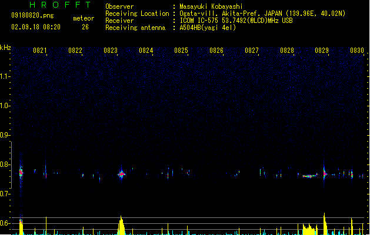Click the ICOM IC-575 receiver details
This screenshot has height=235, width=370.
coord(236,21)
